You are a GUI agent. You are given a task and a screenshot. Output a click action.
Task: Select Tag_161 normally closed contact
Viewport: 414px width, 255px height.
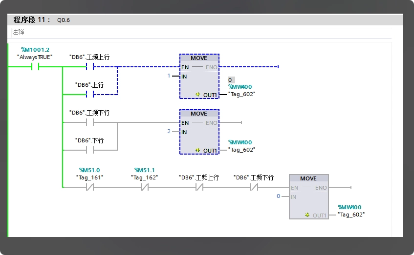click(x=90, y=187)
